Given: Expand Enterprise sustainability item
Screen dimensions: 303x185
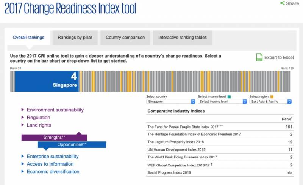Looking at the screenshot, I should point(23,157).
